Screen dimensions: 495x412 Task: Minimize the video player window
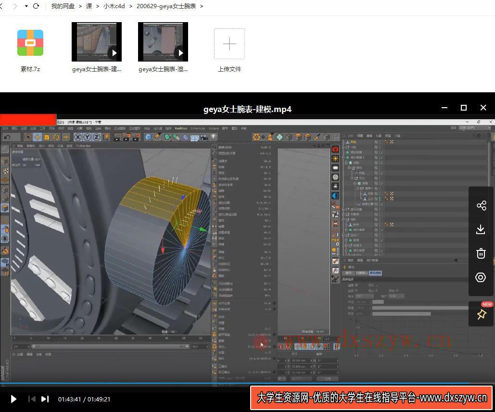[x=444, y=108]
